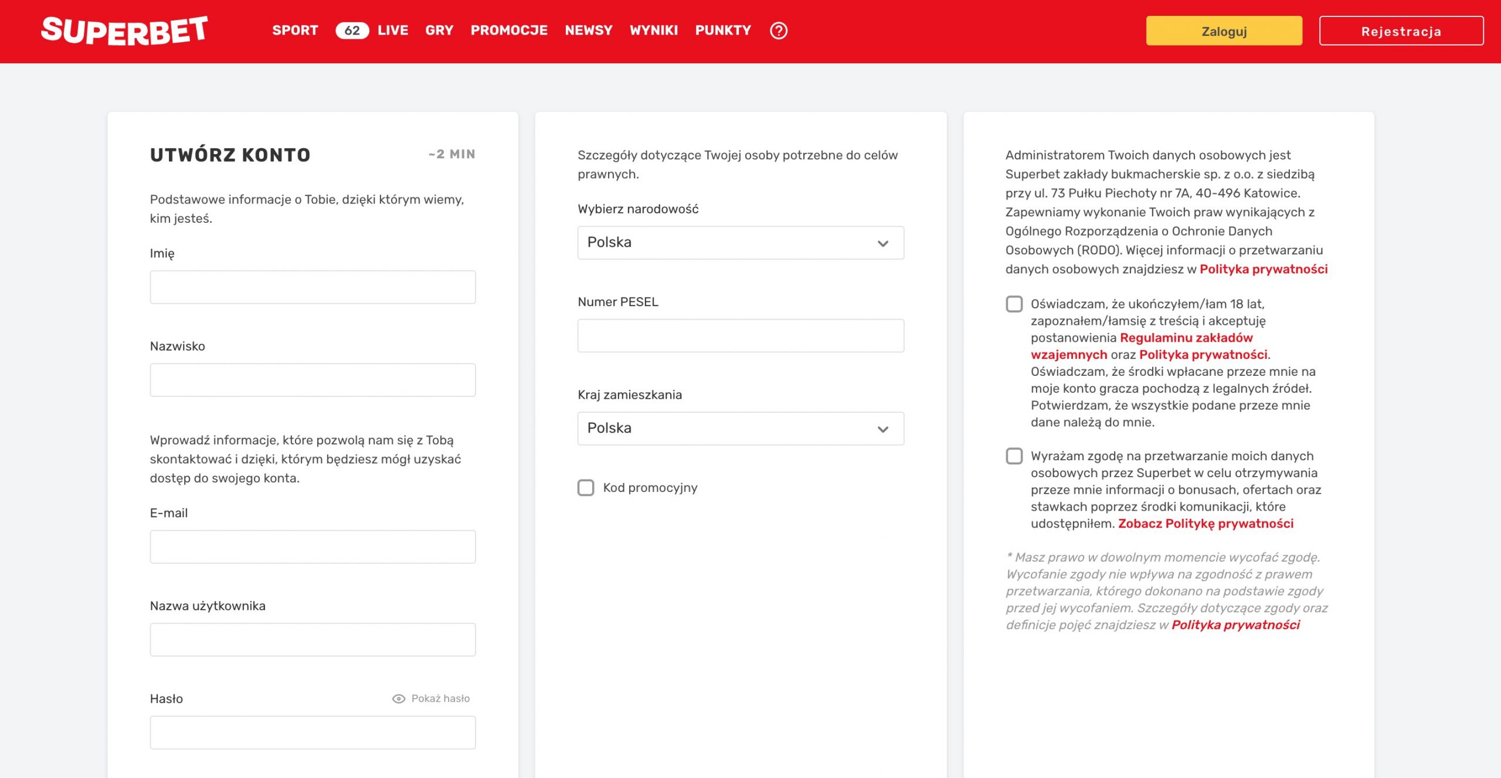The image size is (1501, 778).
Task: Click the 62 live events badge
Action: click(x=352, y=30)
